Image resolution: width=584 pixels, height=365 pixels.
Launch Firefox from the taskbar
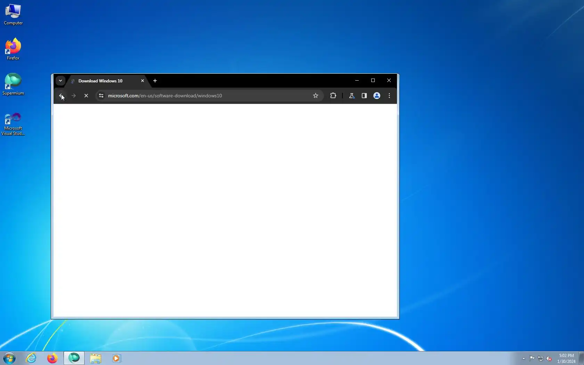52,358
